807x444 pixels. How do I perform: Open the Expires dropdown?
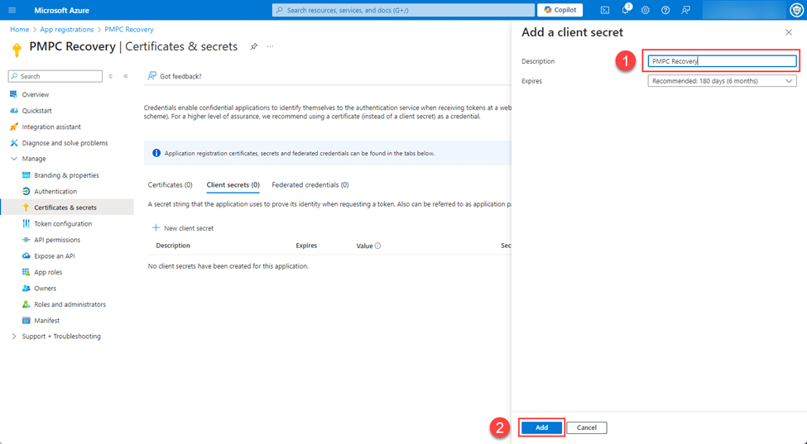point(722,81)
